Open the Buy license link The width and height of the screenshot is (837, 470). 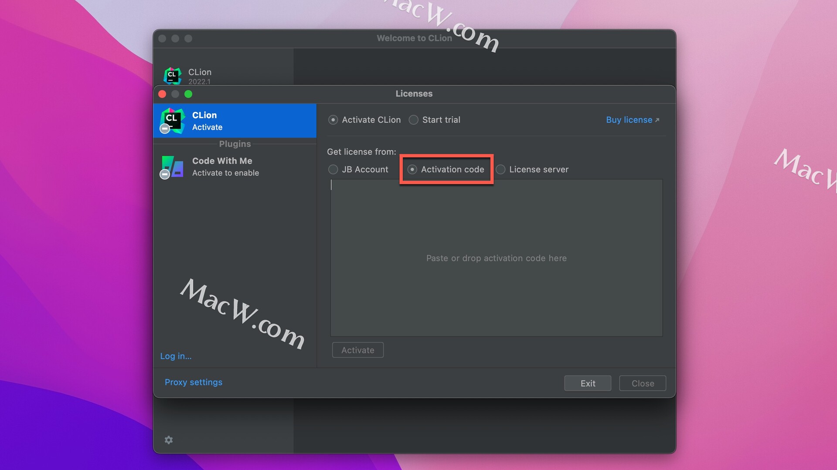[633, 120]
